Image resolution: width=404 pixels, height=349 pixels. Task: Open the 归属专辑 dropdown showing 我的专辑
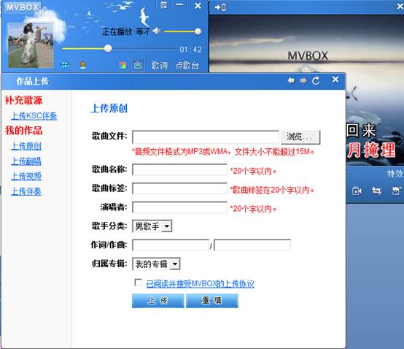(156, 264)
